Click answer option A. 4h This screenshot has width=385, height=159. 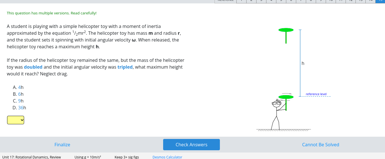point(18,87)
